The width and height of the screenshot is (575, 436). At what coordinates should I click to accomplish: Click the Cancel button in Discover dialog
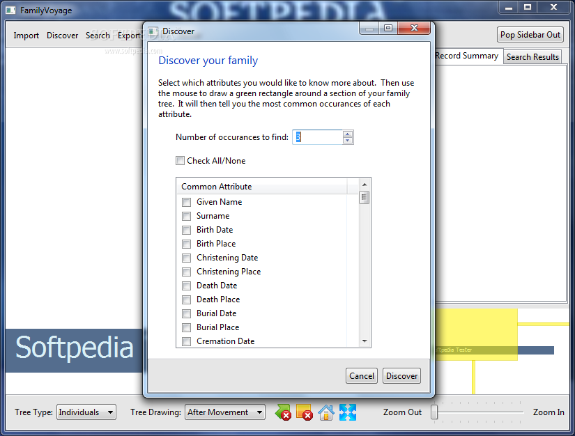click(362, 376)
